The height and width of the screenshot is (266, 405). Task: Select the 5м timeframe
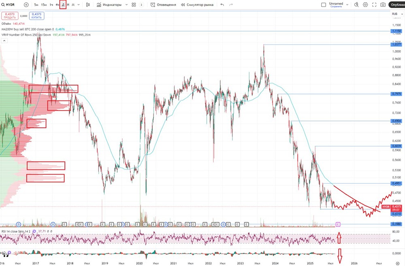click(36, 4)
